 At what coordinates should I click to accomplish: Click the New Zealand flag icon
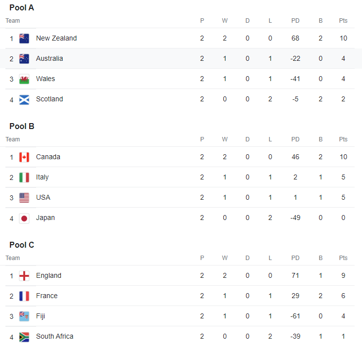[24, 39]
